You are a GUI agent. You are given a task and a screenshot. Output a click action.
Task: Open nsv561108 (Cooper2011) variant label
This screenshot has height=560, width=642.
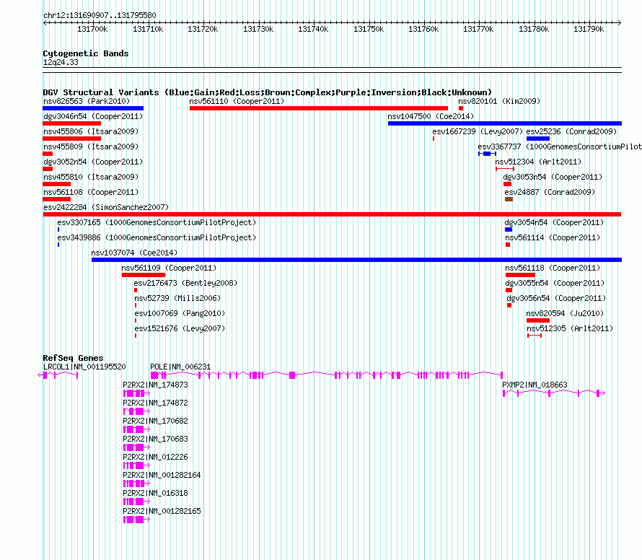coord(91,192)
